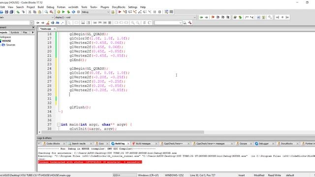Viewport: 315px width, 177px height.
Task: Click WINDOWS-1252 encoding in status bar
Action: click(x=174, y=176)
